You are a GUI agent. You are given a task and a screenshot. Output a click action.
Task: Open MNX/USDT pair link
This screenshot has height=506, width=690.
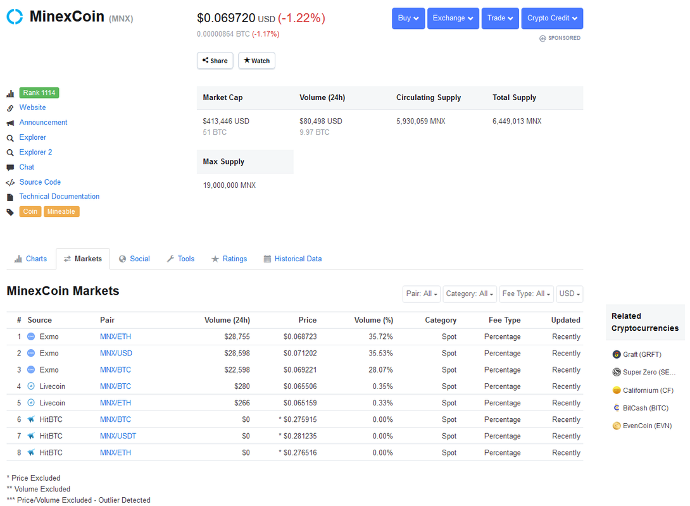(x=118, y=436)
